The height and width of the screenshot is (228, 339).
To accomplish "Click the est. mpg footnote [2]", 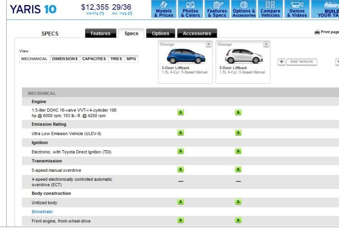I will 130,14.
